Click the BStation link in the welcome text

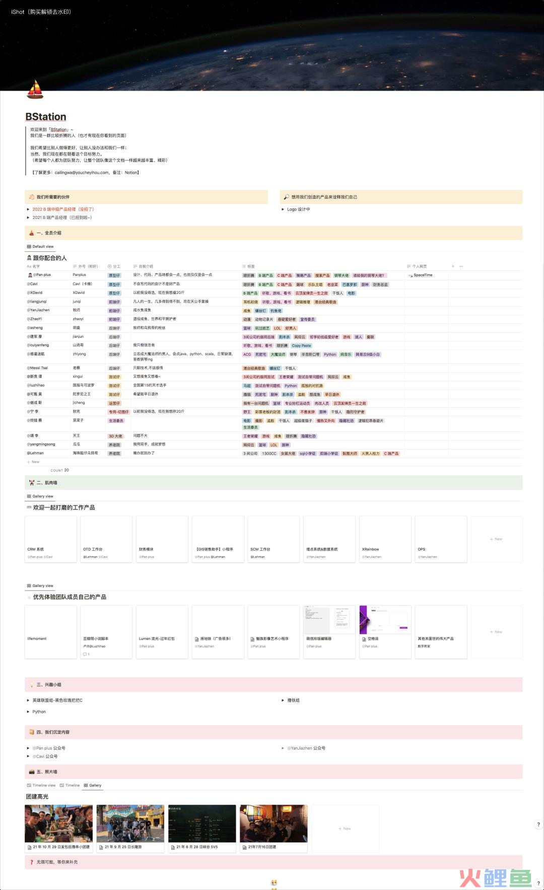click(x=58, y=130)
